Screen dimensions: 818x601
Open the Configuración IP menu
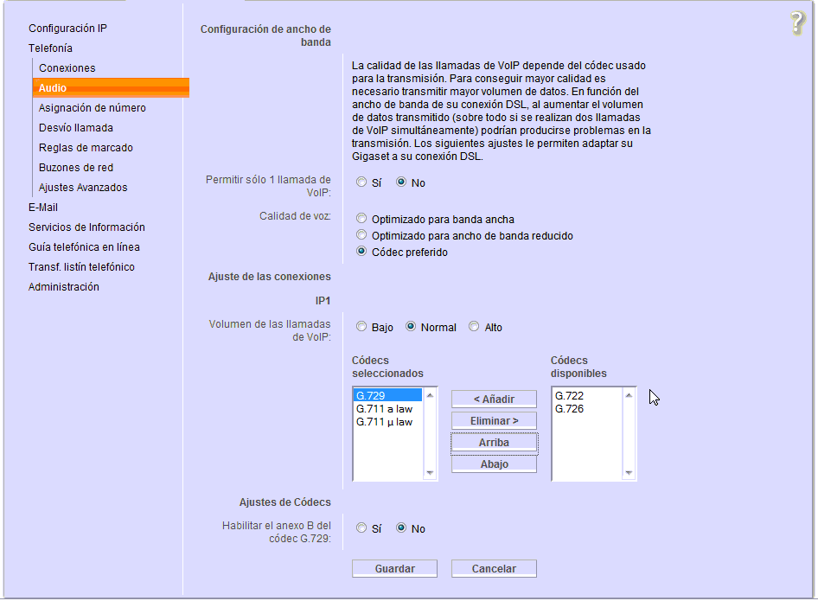point(67,29)
